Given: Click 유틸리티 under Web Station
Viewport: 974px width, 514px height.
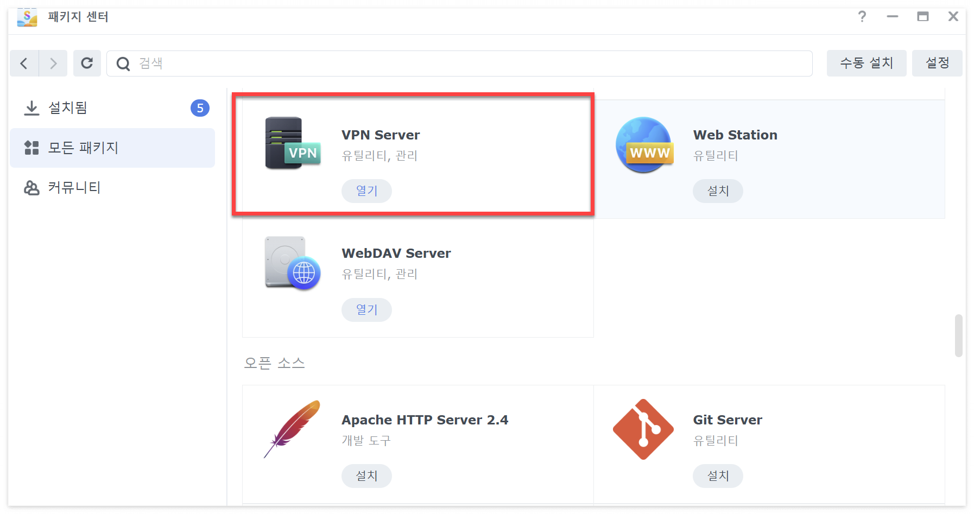Looking at the screenshot, I should pyautogui.click(x=716, y=156).
